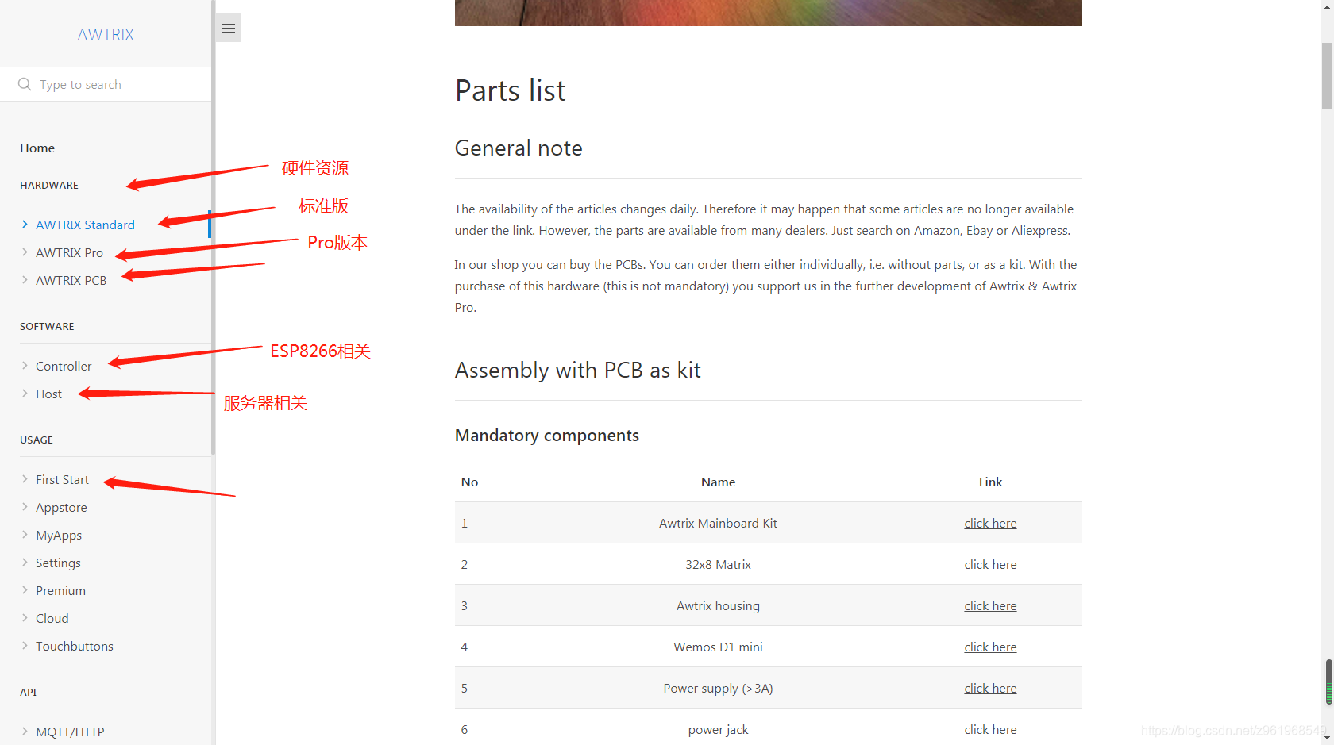Open the MyApps page
This screenshot has height=745, width=1334.
pyautogui.click(x=59, y=535)
